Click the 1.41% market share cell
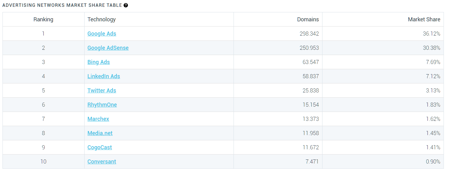 click(x=383, y=147)
